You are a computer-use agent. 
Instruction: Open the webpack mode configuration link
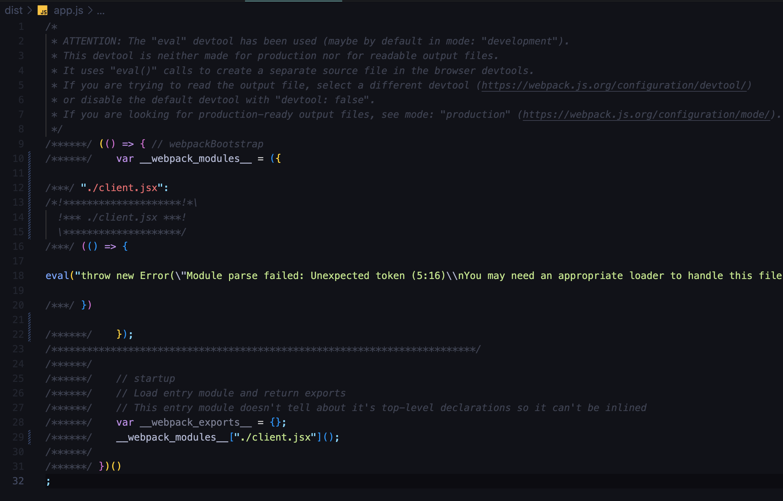point(646,114)
